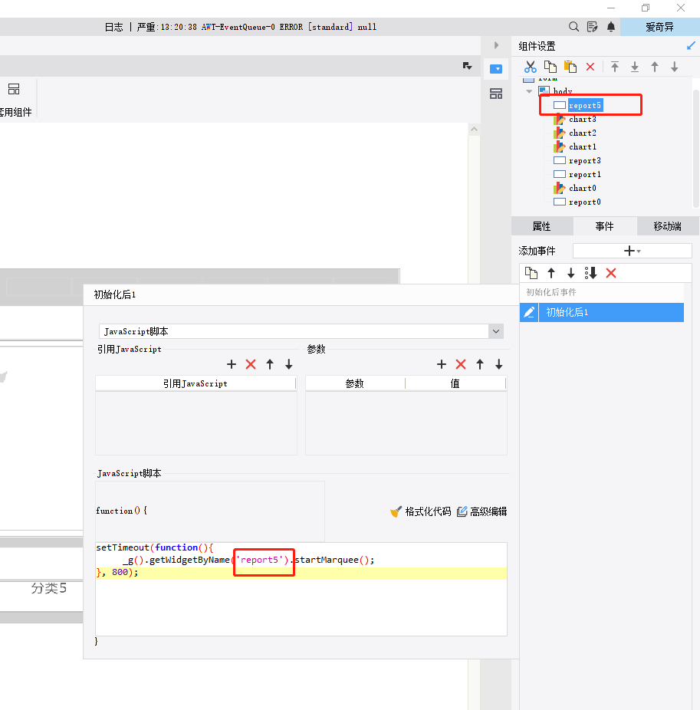Image resolution: width=700 pixels, height=710 pixels.
Task: Click the search magnifier icon
Action: point(573,27)
